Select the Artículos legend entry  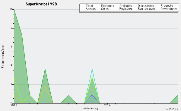(125, 6)
